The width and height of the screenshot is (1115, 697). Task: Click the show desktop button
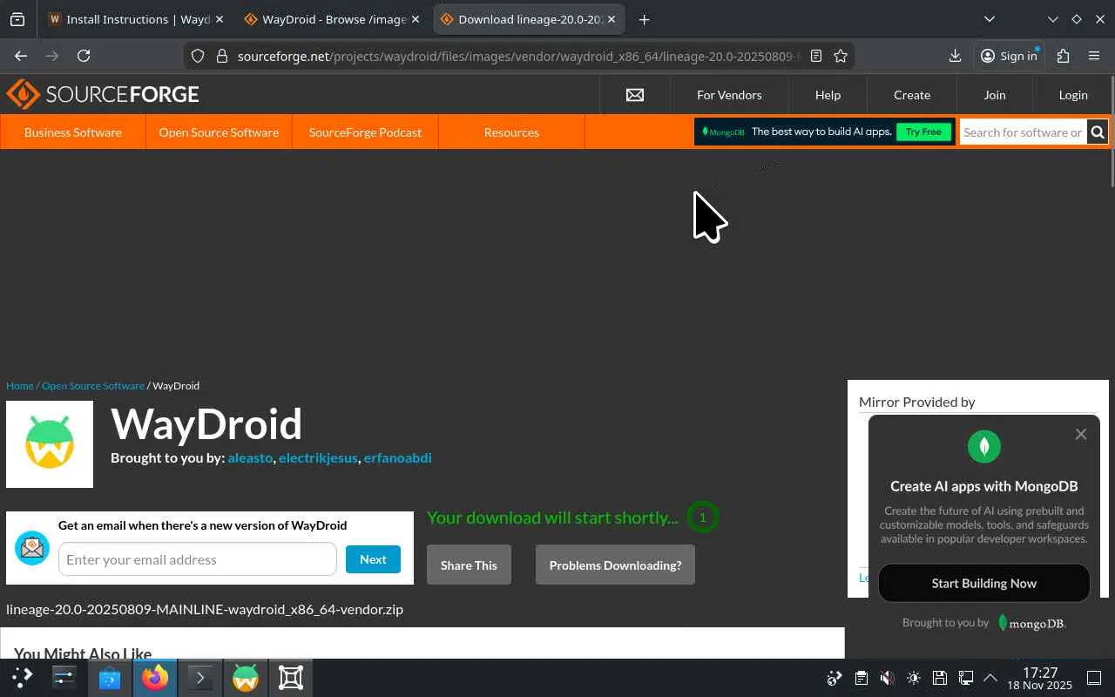tap(1094, 678)
